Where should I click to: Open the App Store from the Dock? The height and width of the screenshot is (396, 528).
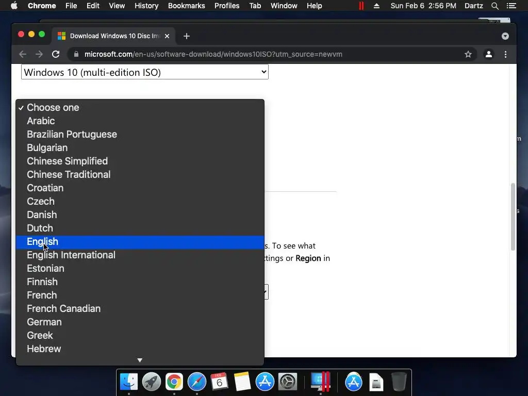pos(265,382)
